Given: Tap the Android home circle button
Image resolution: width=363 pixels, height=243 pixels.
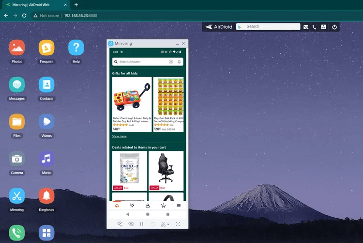Looking at the screenshot, I should [x=148, y=214].
